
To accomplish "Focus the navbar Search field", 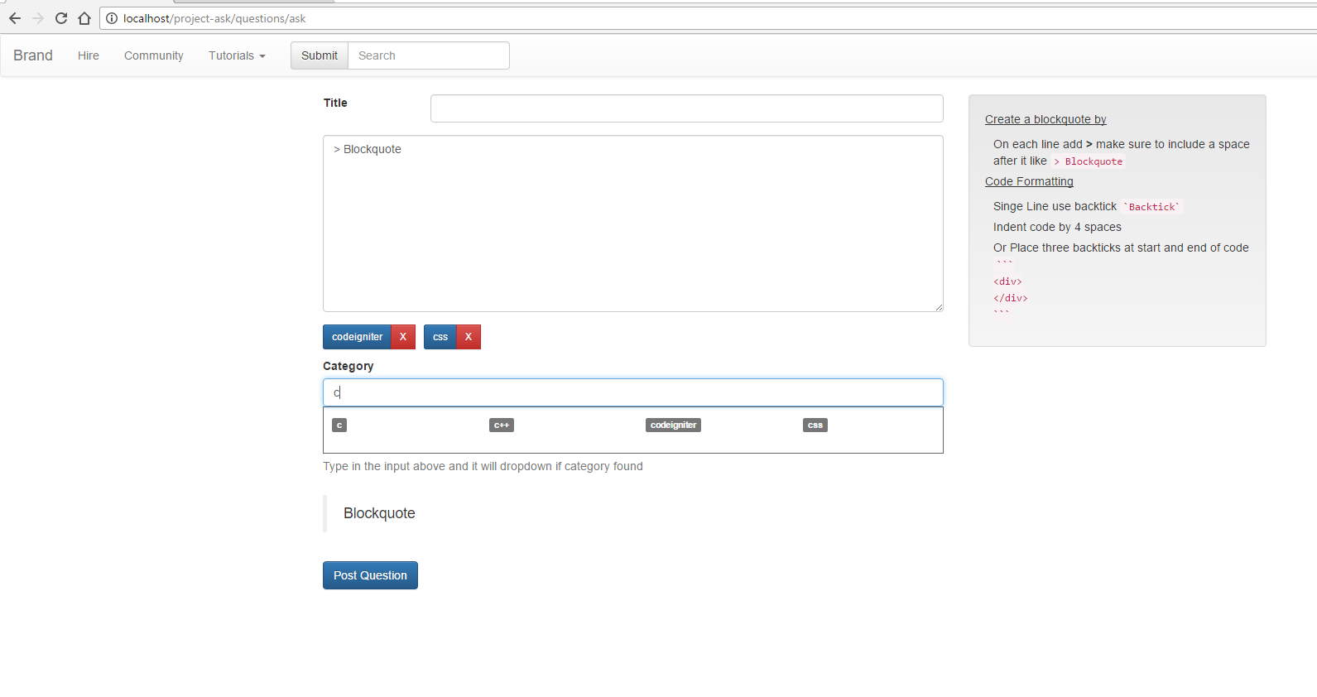I will click(429, 55).
